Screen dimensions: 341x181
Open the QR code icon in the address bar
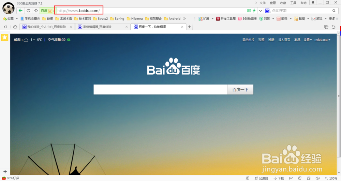pos(249,11)
